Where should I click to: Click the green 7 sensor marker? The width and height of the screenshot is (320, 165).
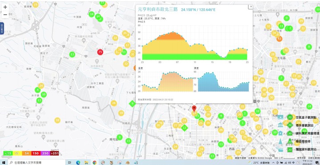click(x=281, y=78)
